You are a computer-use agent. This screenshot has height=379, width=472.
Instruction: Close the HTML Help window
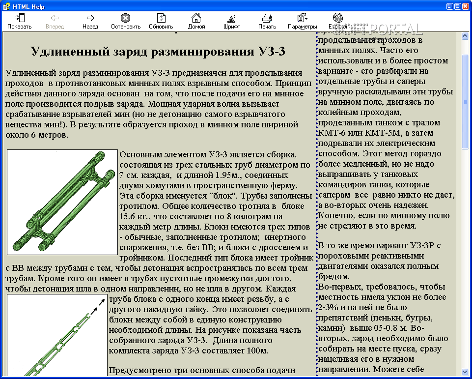tap(465, 6)
